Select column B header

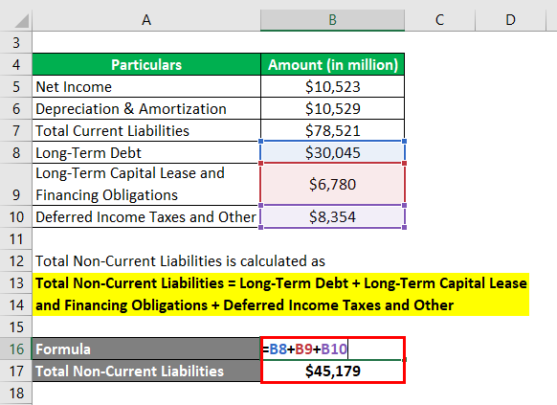(x=332, y=20)
